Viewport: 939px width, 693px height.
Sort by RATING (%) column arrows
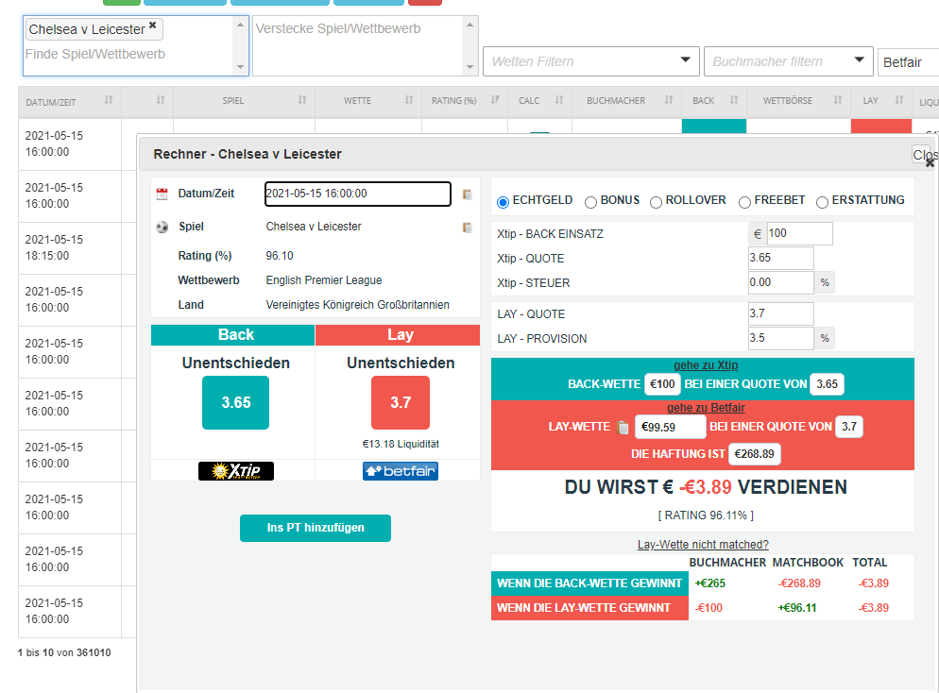[x=495, y=100]
